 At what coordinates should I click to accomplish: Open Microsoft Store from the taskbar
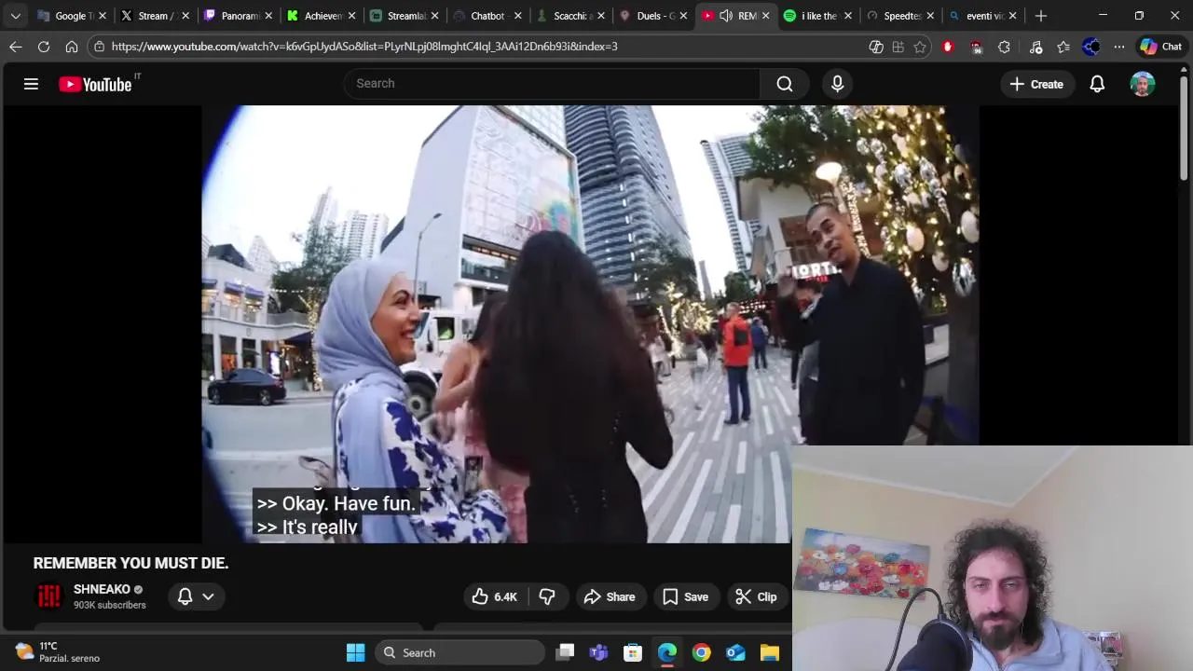(633, 652)
